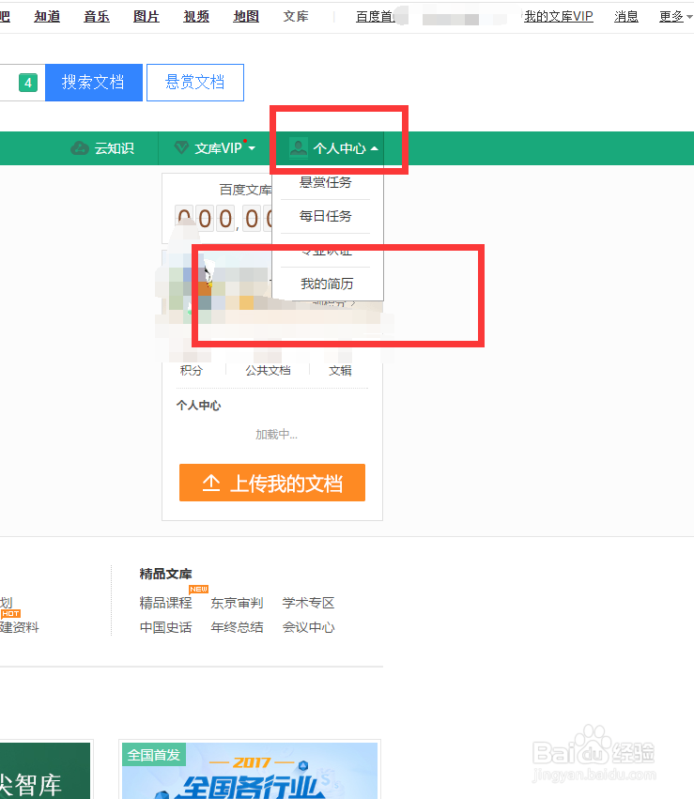Click the search input field left of 搜索文档
The width and height of the screenshot is (694, 799).
[x=23, y=83]
